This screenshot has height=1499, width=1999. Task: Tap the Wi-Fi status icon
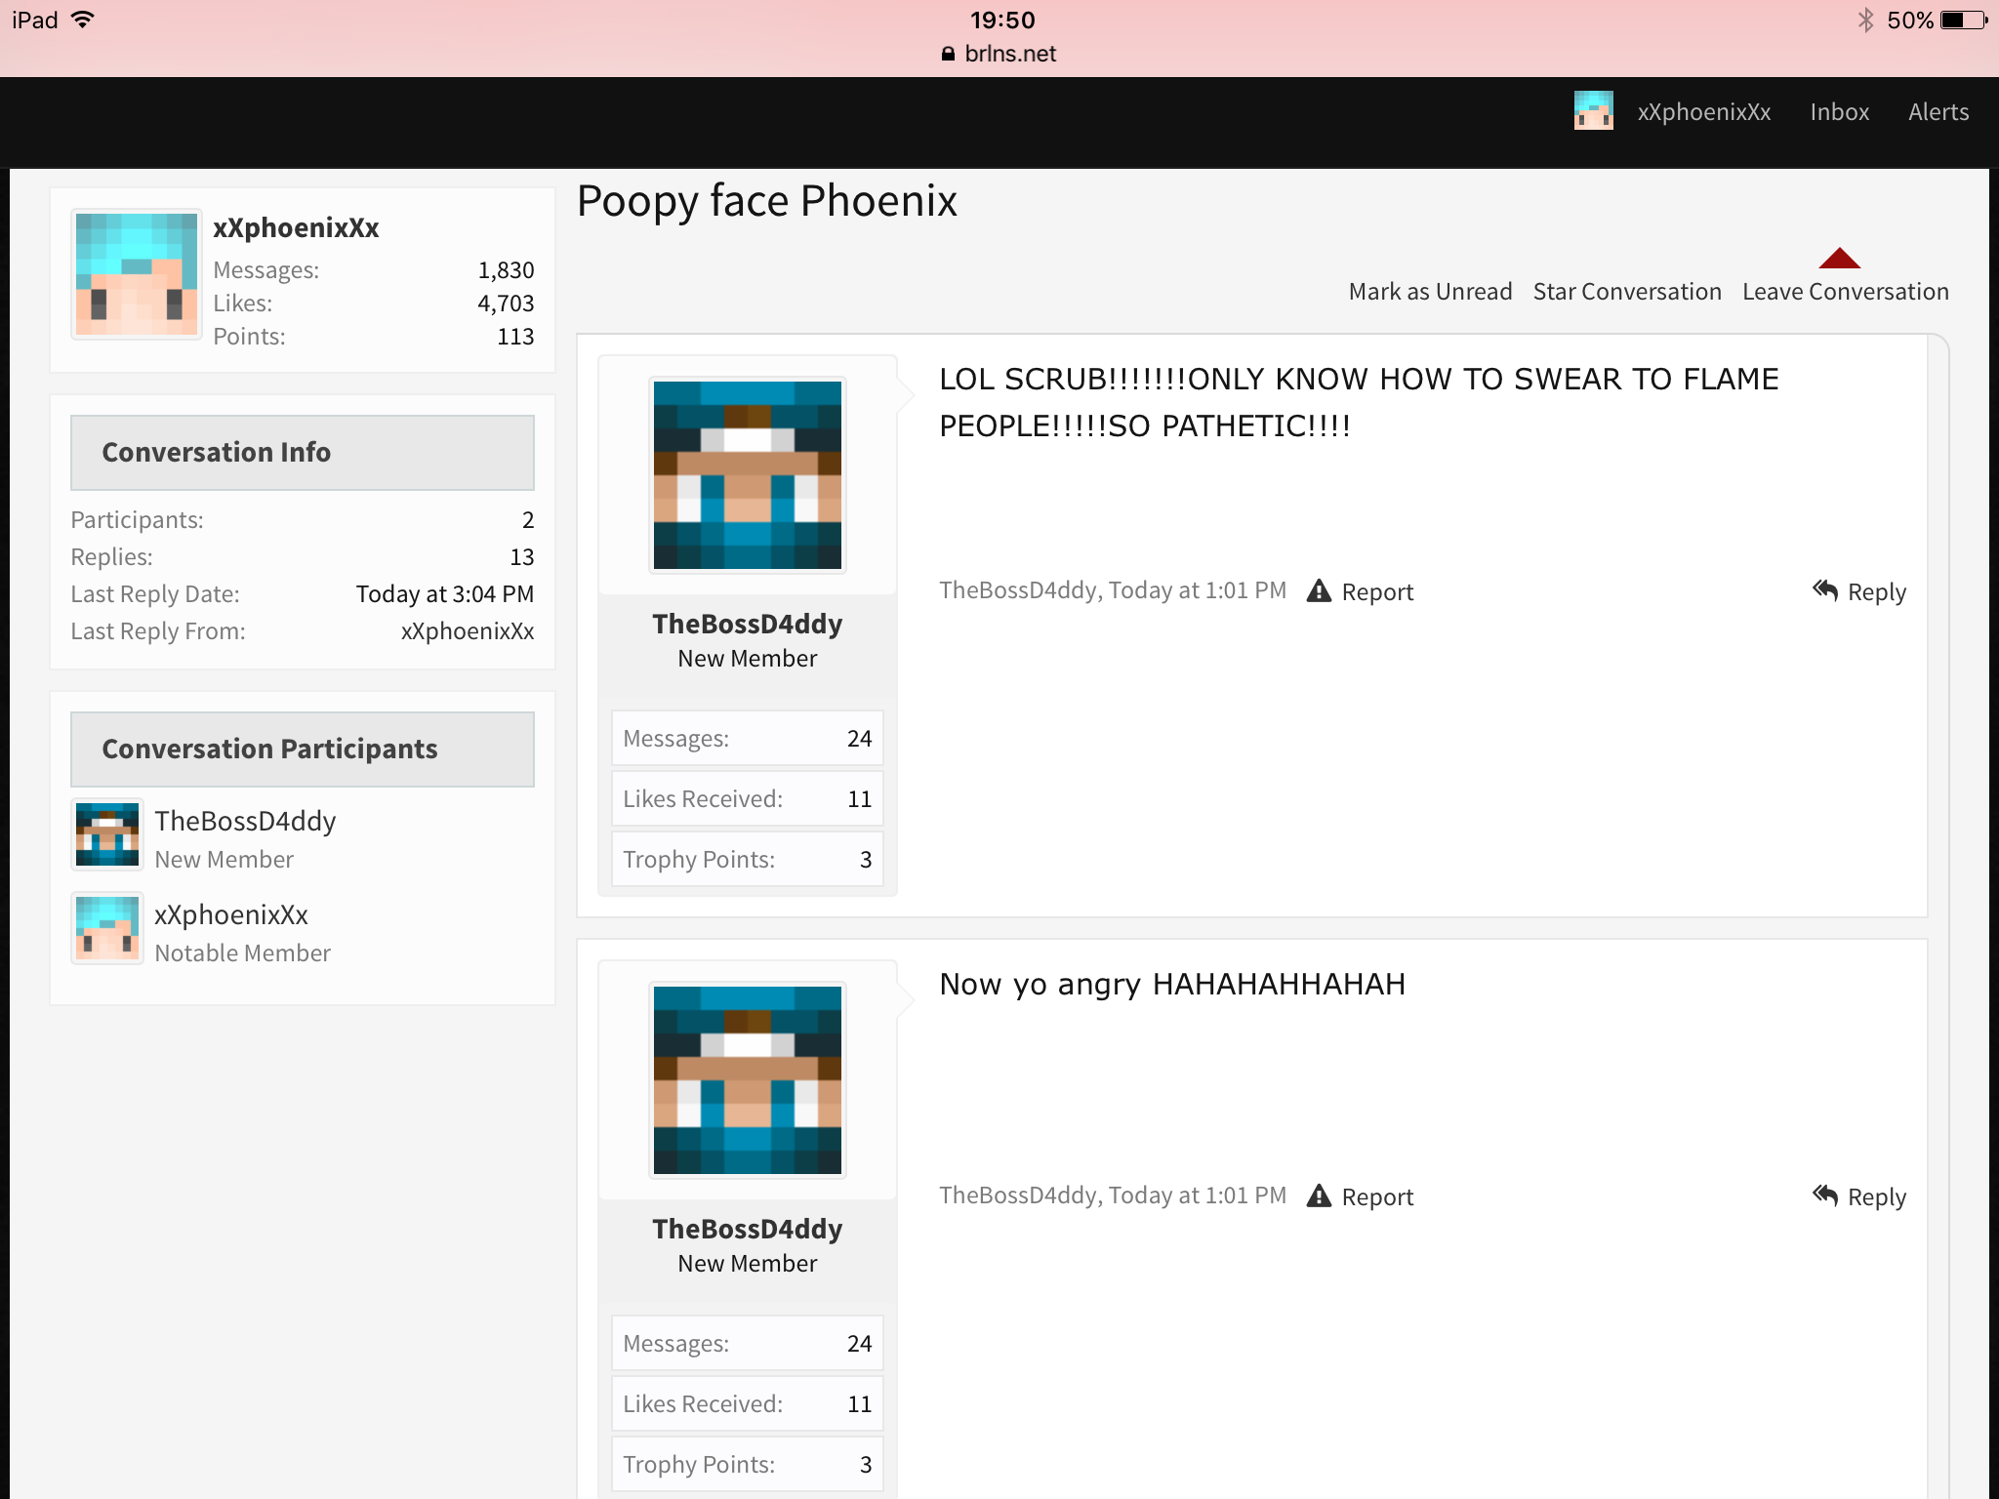(x=83, y=20)
